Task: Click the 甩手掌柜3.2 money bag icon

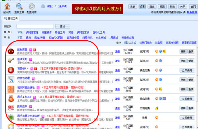Action: click(11, 99)
